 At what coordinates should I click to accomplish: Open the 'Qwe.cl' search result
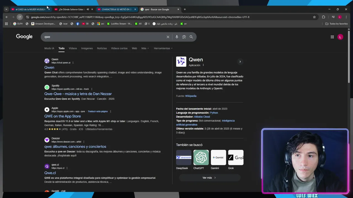click(x=50, y=173)
